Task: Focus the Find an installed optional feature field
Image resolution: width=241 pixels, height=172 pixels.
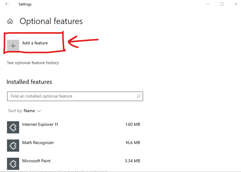Action: click(x=75, y=96)
